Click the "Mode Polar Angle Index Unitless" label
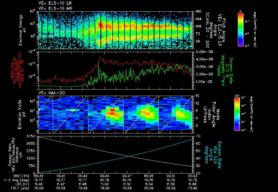Viewport: 278px width, 192px height. click(x=212, y=114)
